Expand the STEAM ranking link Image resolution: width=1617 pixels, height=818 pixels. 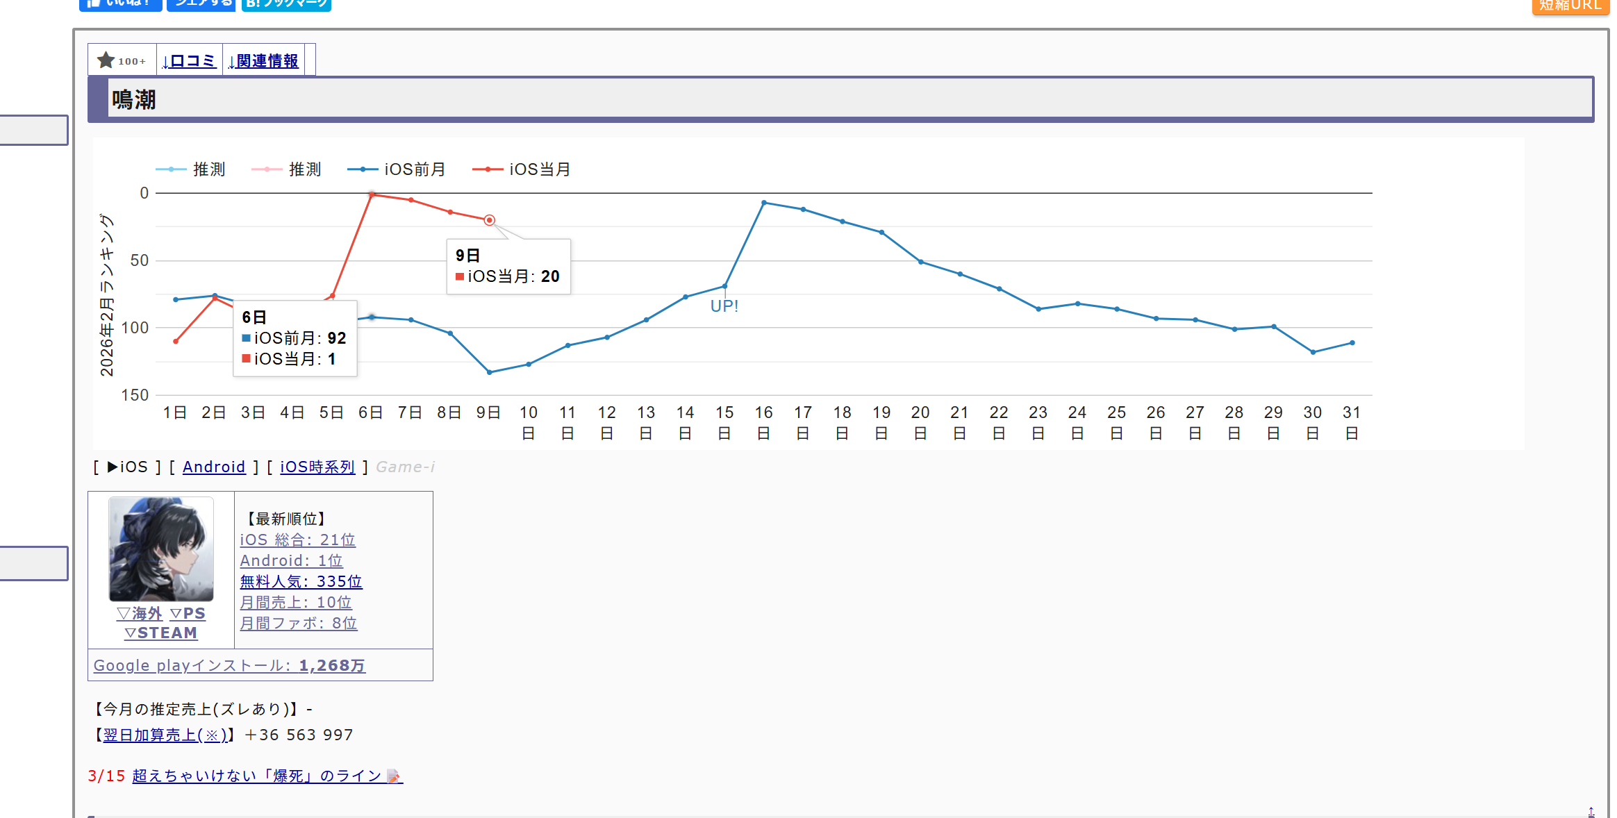coord(161,633)
